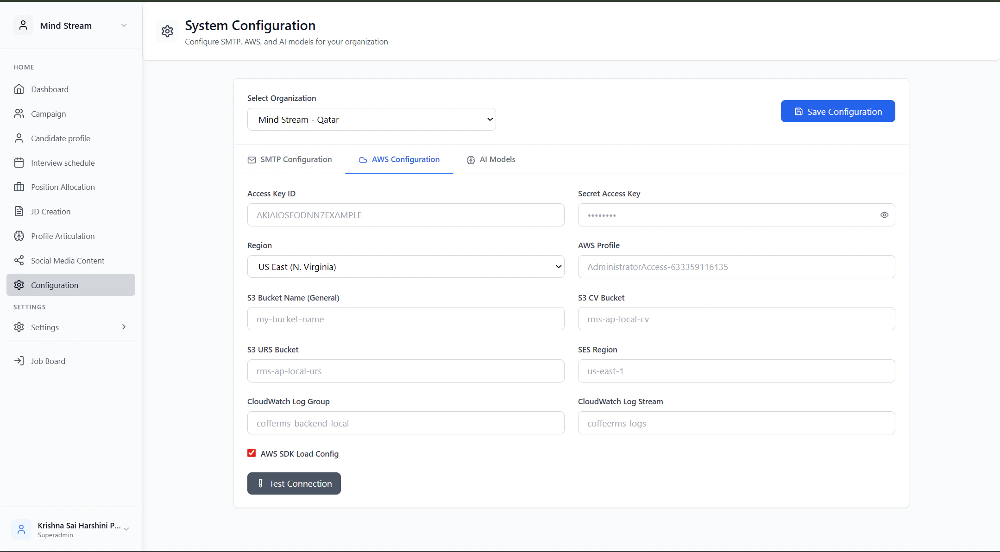The width and height of the screenshot is (1000, 552).
Task: Click into the S3 CV Bucket field
Action: (736, 319)
